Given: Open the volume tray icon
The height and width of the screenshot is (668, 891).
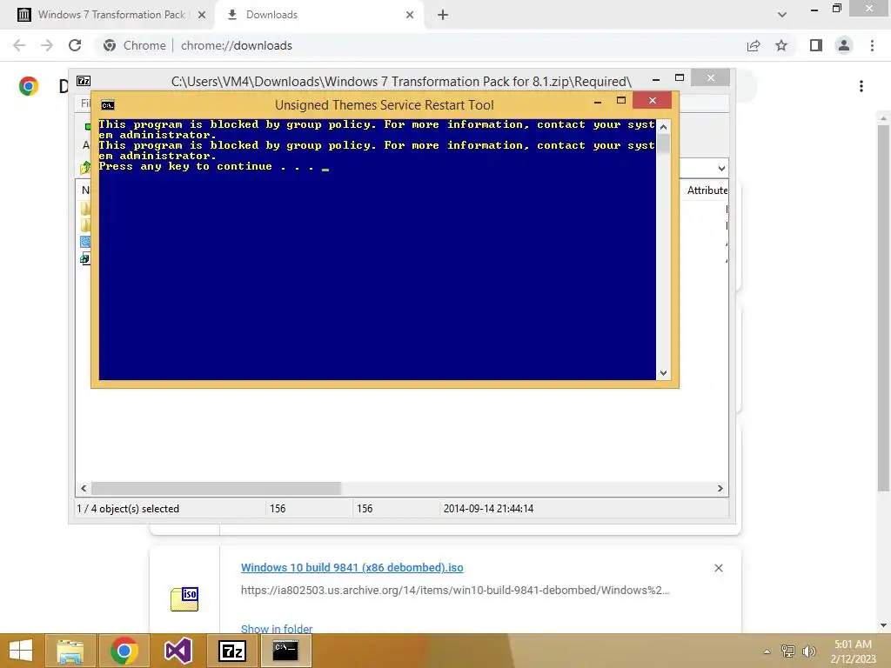Looking at the screenshot, I should click(808, 651).
